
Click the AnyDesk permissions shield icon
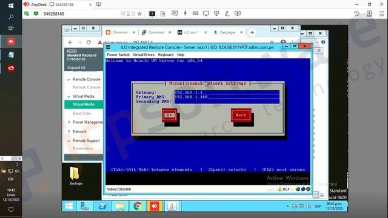[x=216, y=13]
